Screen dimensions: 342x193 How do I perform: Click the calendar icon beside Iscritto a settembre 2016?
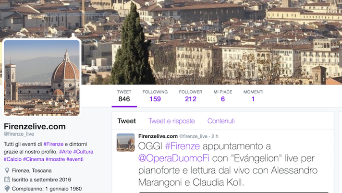[7, 180]
